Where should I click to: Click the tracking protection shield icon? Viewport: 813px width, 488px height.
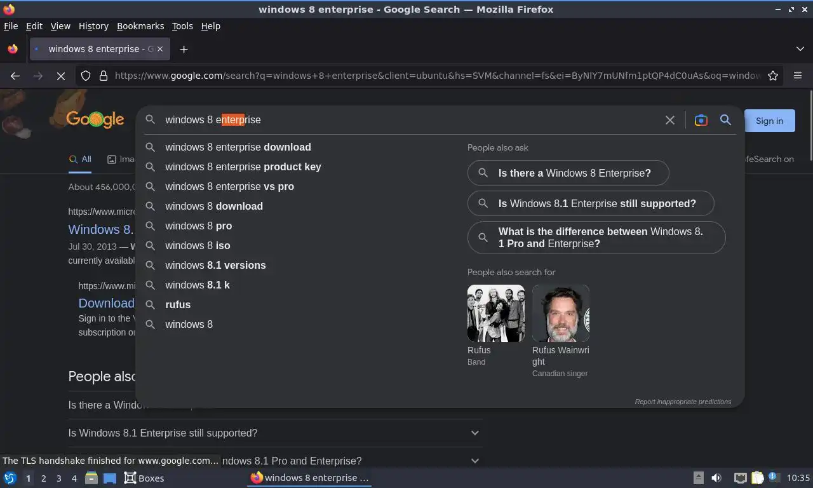pyautogui.click(x=86, y=76)
